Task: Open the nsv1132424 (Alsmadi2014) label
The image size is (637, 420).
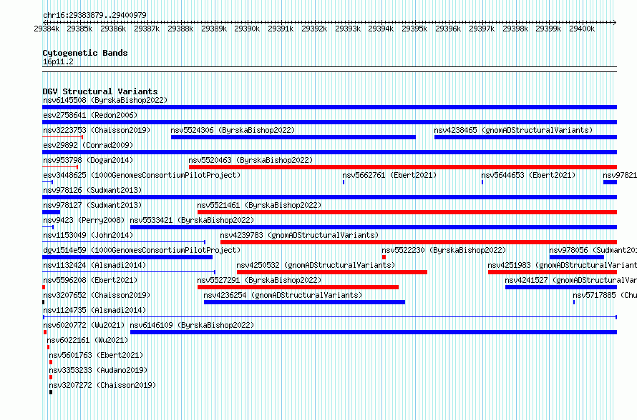Action: (94, 265)
